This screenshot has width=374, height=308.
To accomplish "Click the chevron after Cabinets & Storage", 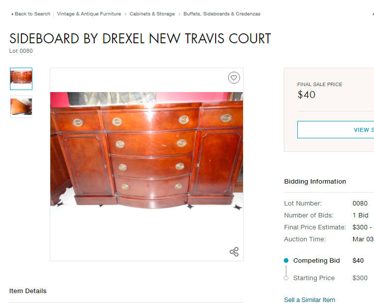I will point(179,14).
